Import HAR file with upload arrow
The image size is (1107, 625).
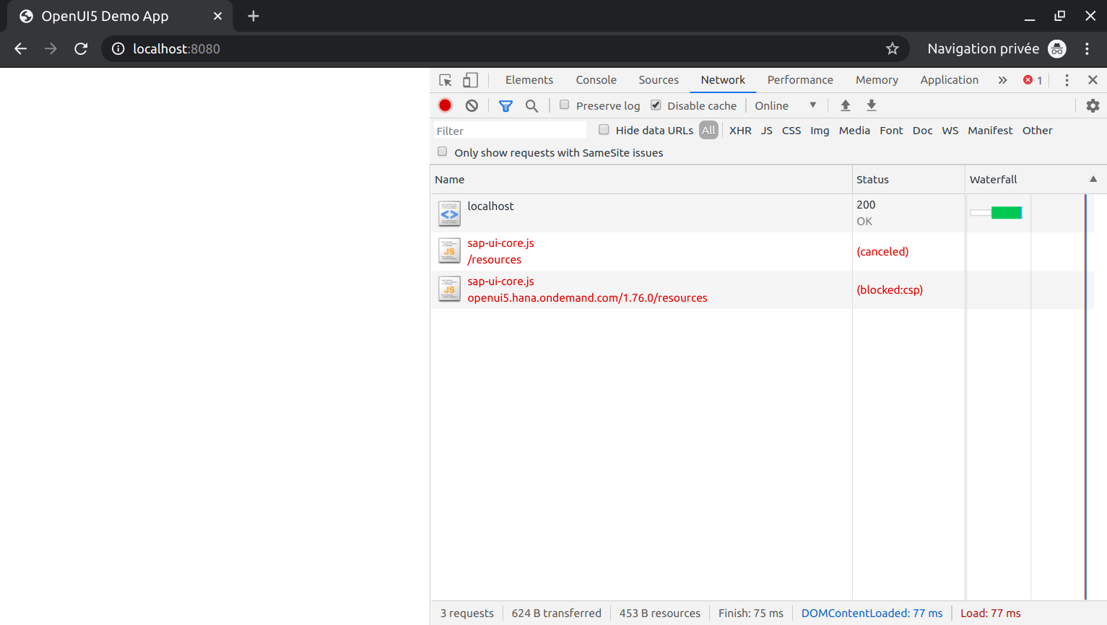[846, 105]
